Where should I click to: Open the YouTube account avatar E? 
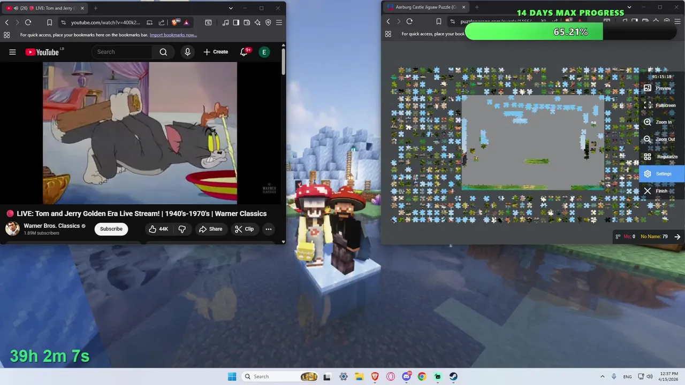click(264, 52)
